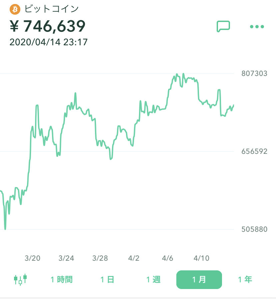Tap the 3/20 date marker
Image resolution: width=276 pixels, height=299 pixels.
coord(32,258)
